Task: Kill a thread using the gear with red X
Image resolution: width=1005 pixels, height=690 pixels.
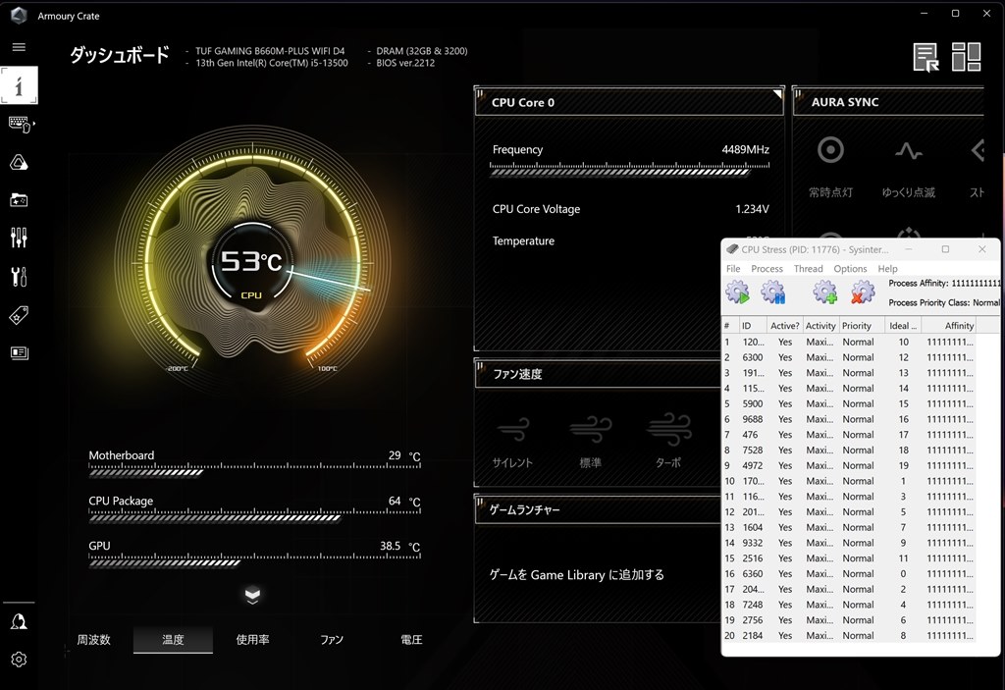Action: pyautogui.click(x=863, y=291)
